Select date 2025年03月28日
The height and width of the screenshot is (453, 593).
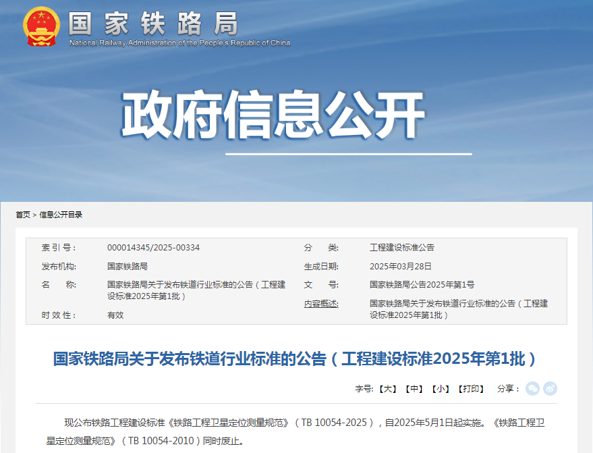click(401, 267)
